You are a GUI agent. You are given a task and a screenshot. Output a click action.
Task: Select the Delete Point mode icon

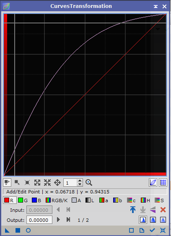[x=27, y=183]
